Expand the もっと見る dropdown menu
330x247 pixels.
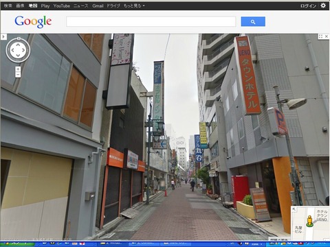pyautogui.click(x=134, y=5)
